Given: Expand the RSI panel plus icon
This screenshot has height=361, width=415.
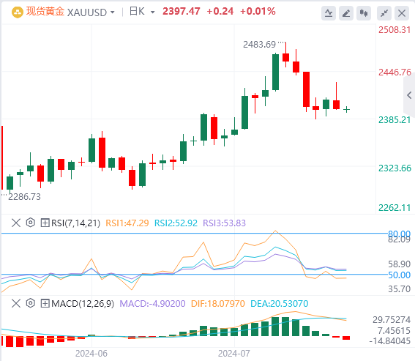Looking at the screenshot, I should [45, 223].
